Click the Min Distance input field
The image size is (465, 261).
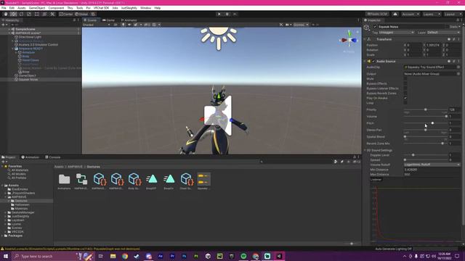point(432,170)
